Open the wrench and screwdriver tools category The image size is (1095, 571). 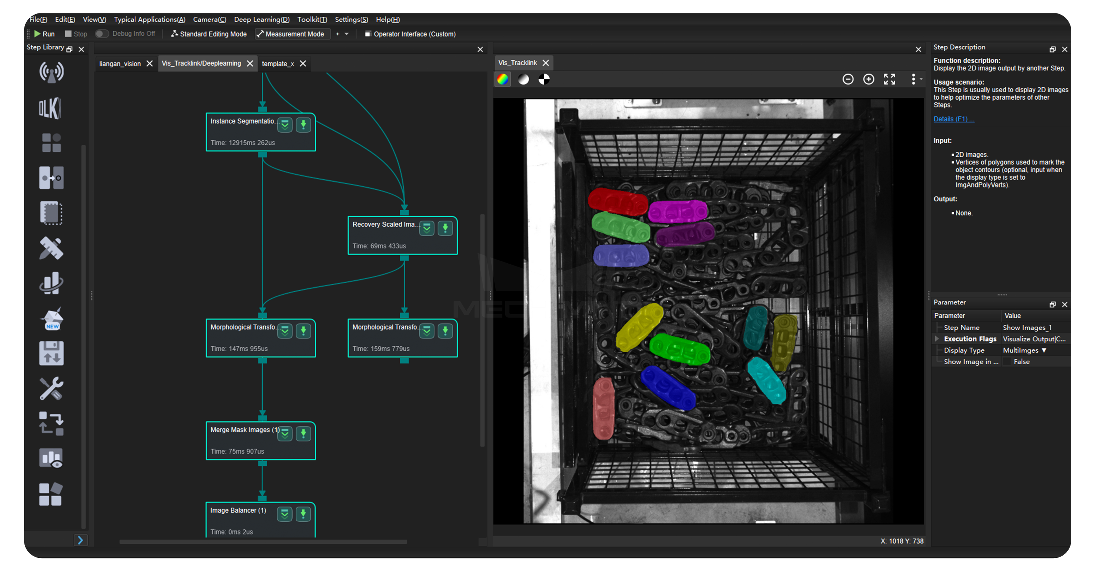coord(51,388)
